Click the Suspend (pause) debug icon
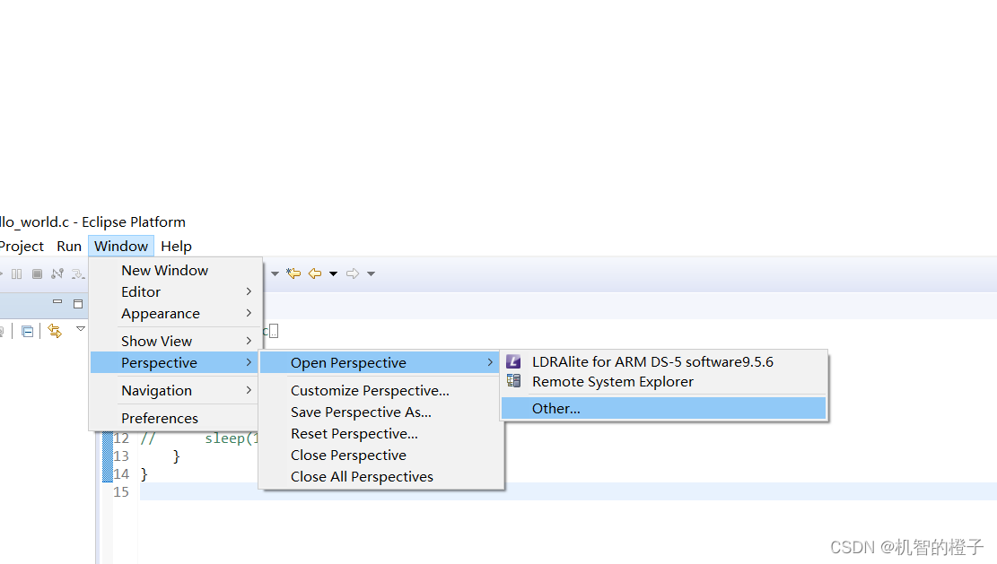 pyautogui.click(x=16, y=273)
